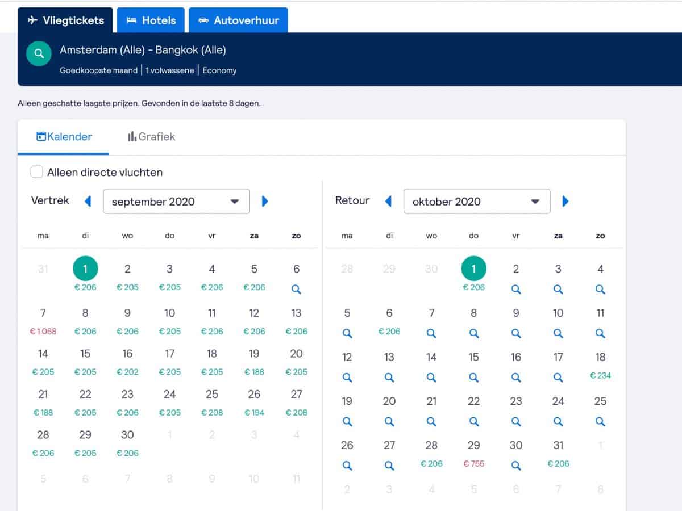Enable the 'Alleen directe vluchten' checkbox
Viewport: 682px width, 511px height.
pyautogui.click(x=37, y=172)
